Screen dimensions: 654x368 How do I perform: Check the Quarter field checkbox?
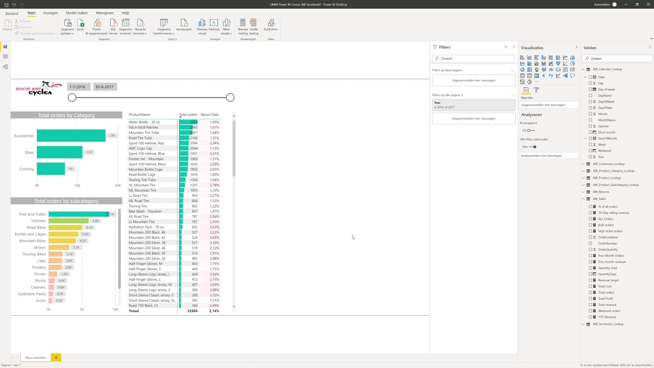click(591, 126)
